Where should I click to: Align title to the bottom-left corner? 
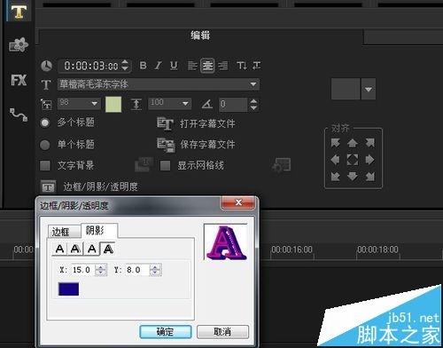coord(336,177)
